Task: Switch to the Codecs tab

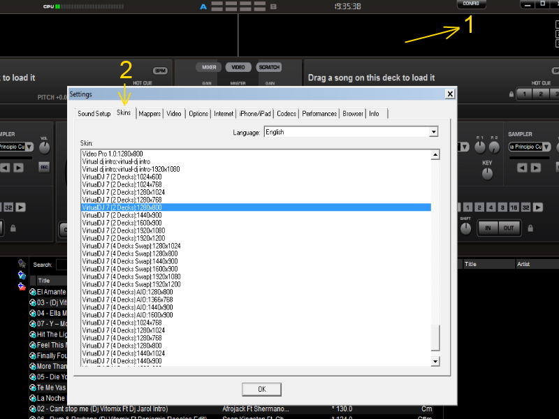Action: coord(286,114)
